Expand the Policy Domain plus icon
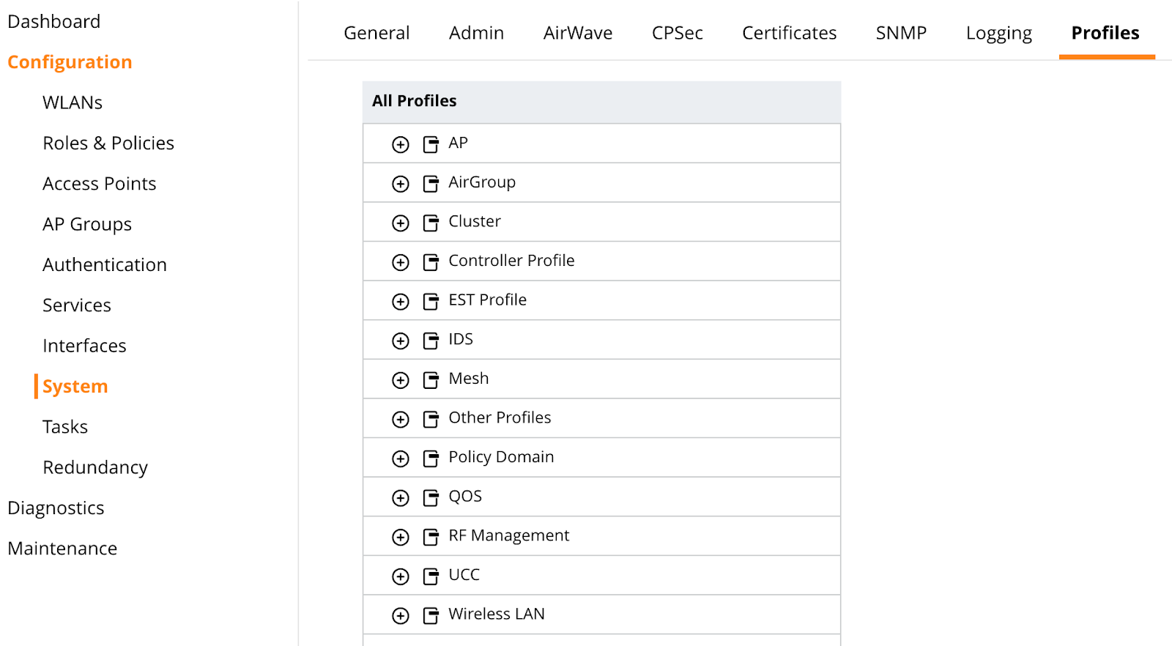The height and width of the screenshot is (646, 1172). [401, 458]
